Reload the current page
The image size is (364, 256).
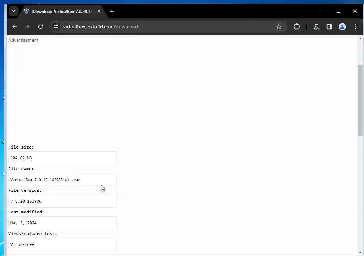(x=40, y=27)
